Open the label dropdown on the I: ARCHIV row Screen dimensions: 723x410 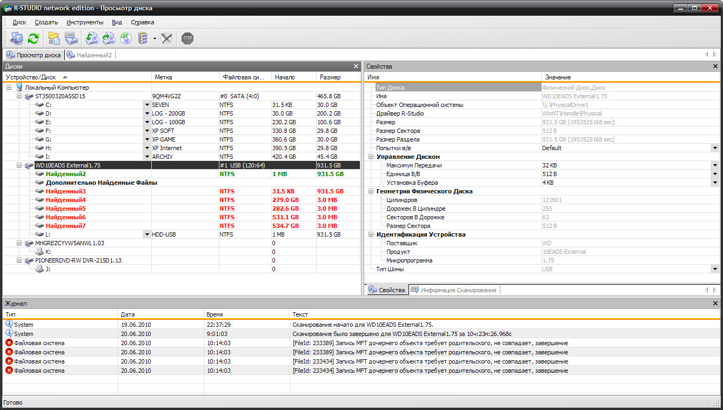pos(147,157)
